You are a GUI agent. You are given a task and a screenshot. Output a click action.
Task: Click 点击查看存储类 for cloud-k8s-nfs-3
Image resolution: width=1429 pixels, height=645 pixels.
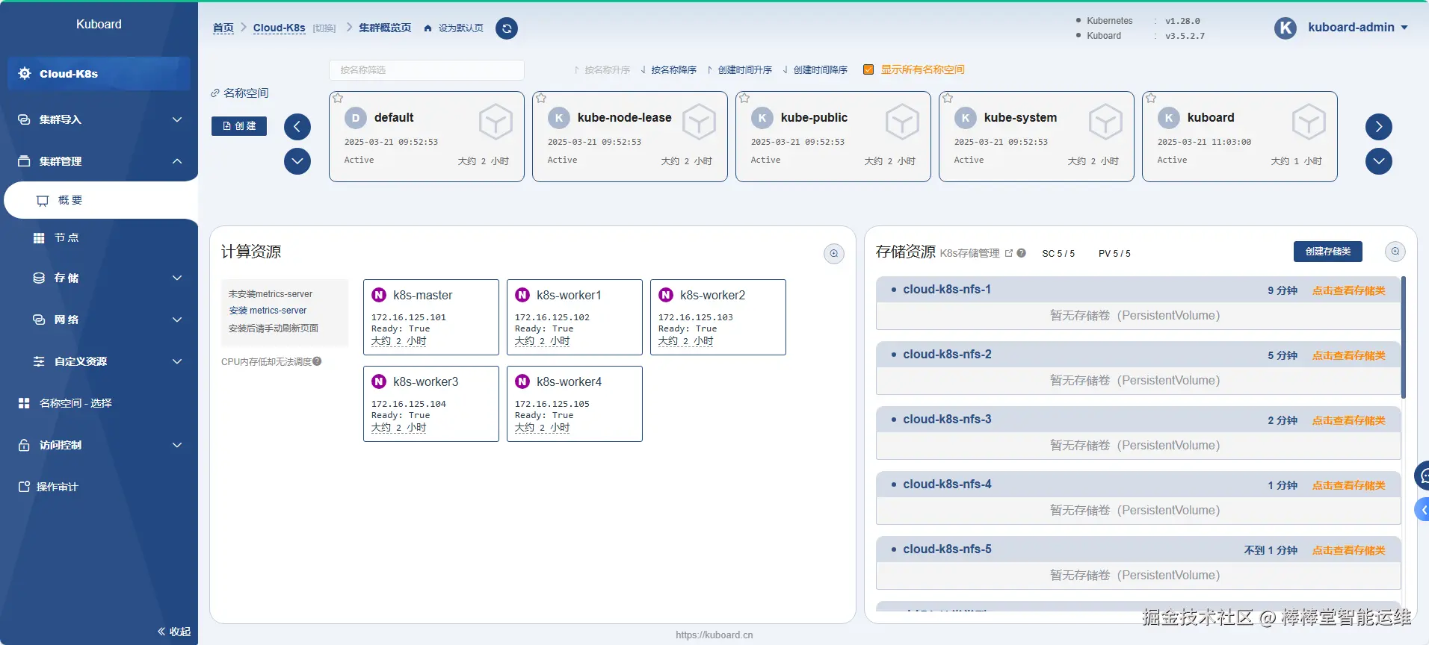click(1349, 420)
